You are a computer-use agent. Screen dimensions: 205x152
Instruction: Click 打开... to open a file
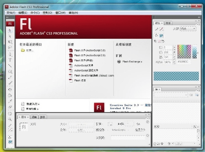(27, 51)
